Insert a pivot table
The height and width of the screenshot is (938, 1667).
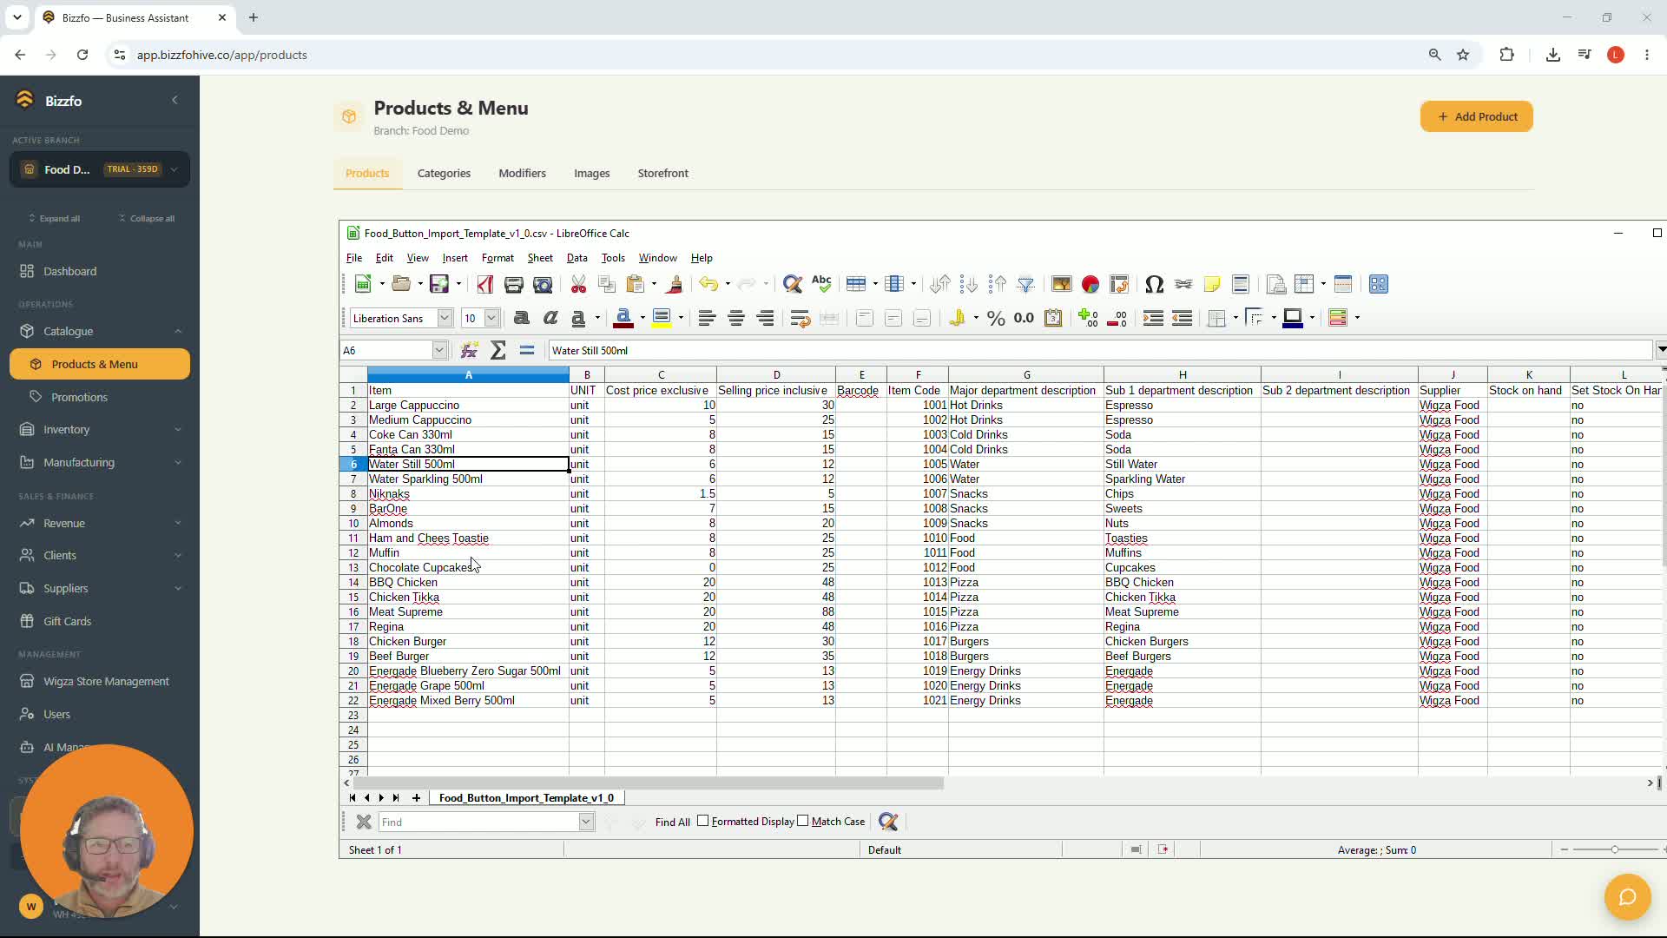(x=1119, y=284)
